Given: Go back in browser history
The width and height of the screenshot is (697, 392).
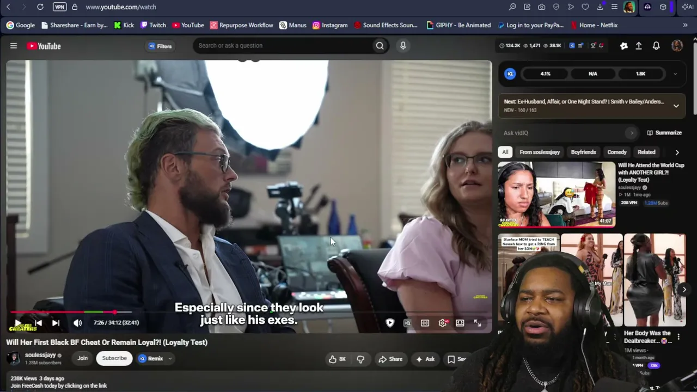Looking at the screenshot, I should [8, 7].
